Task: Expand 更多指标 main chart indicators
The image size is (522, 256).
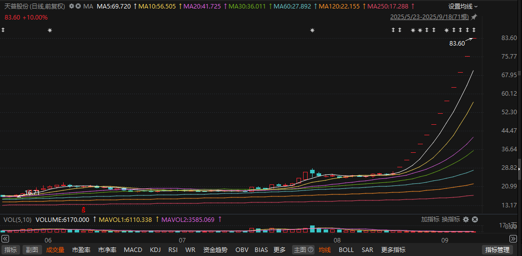Action: point(393,249)
